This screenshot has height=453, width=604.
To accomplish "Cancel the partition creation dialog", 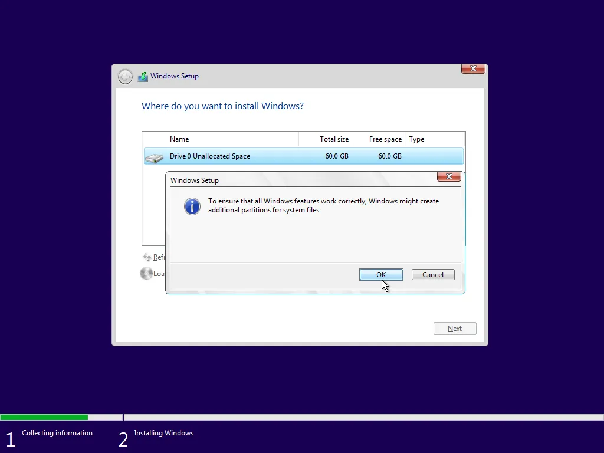I will 433,275.
